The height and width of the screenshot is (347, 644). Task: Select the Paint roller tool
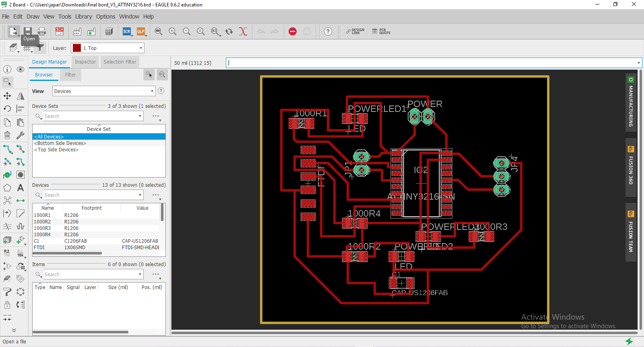point(7,291)
